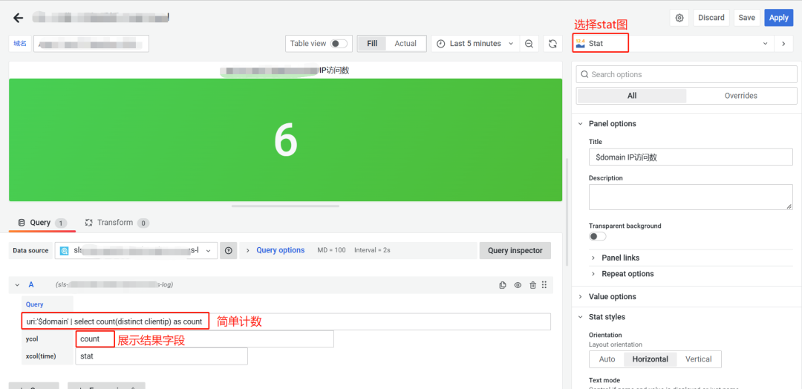The image size is (802, 389).
Task: Open the Query tab
Action: tap(42, 223)
